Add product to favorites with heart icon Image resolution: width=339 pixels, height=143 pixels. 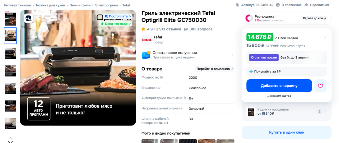(320, 86)
